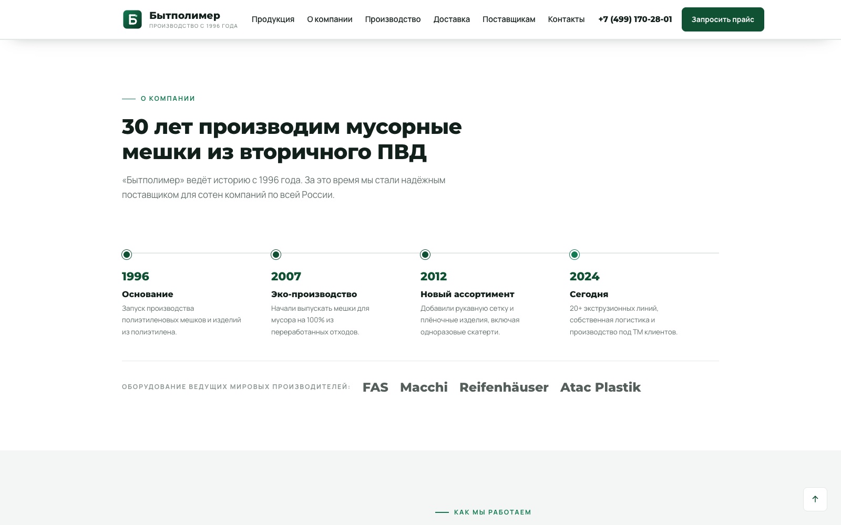Click the ПРОИЗВОДСТВО С 1996 ГОДА tagline
The height and width of the screenshot is (525, 841).
[193, 26]
